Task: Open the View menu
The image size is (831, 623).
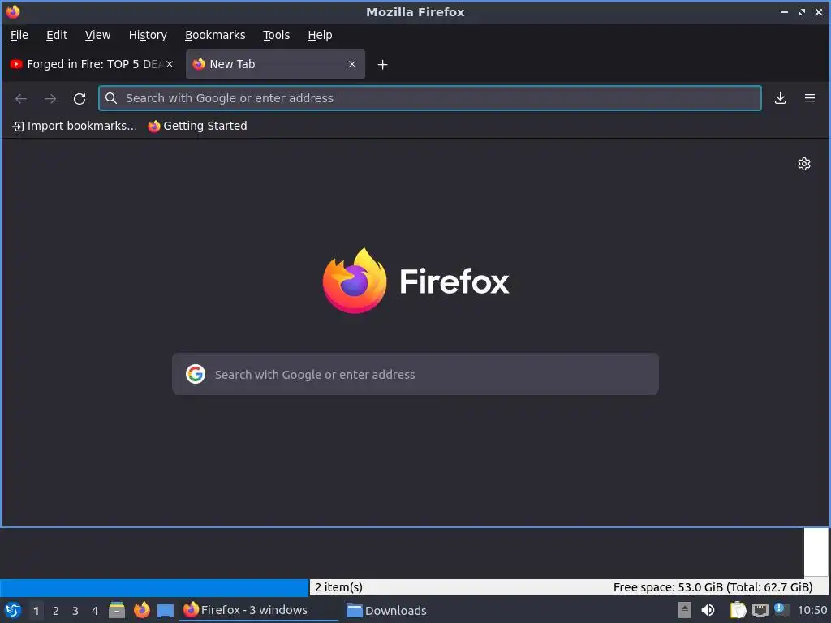Action: (x=97, y=35)
